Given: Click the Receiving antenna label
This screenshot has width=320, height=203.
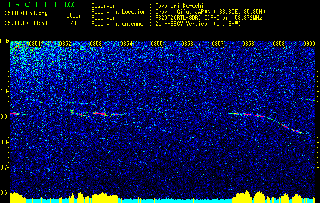Looking at the screenshot, I should [117, 24].
